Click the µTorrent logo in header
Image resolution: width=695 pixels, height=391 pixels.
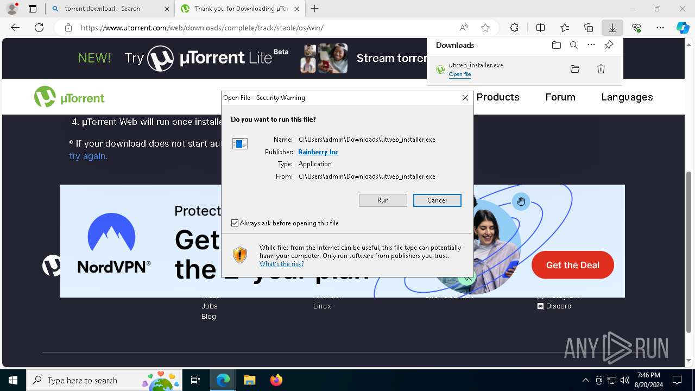point(69,97)
